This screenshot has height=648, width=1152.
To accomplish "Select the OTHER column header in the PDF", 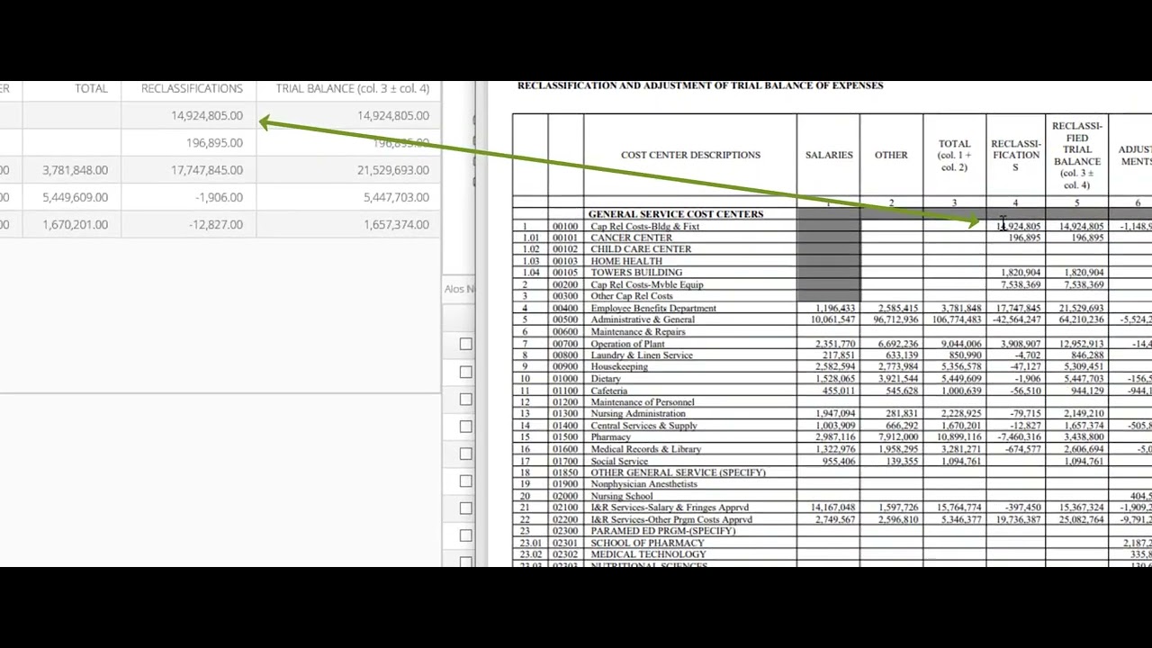I will tap(891, 155).
